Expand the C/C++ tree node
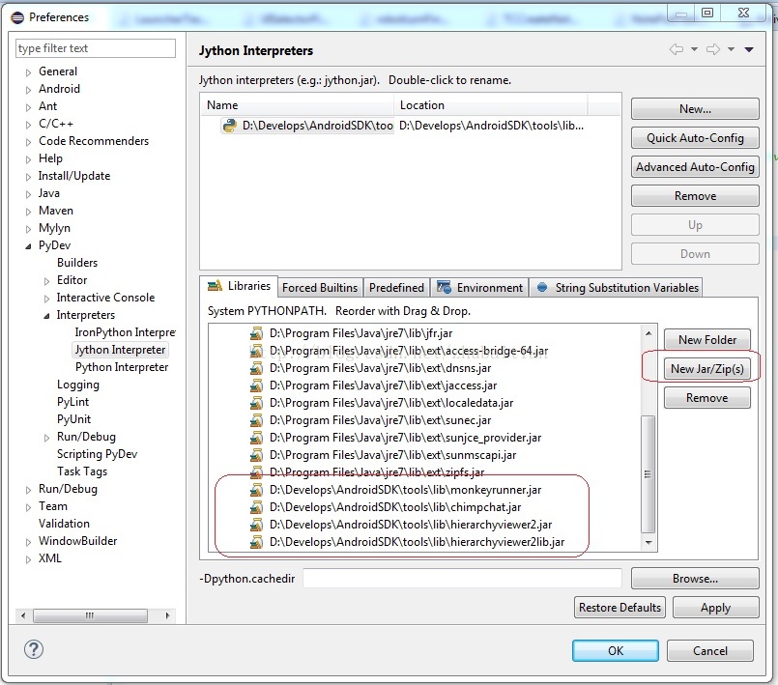The width and height of the screenshot is (778, 685). click(28, 125)
